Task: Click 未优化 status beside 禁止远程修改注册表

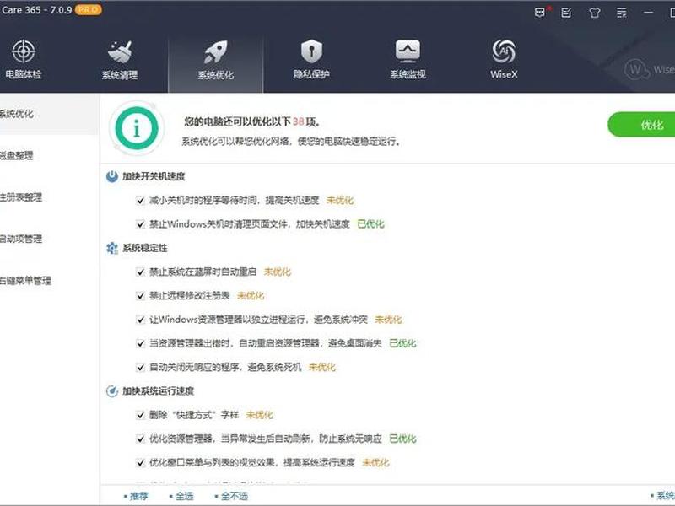Action: point(251,296)
